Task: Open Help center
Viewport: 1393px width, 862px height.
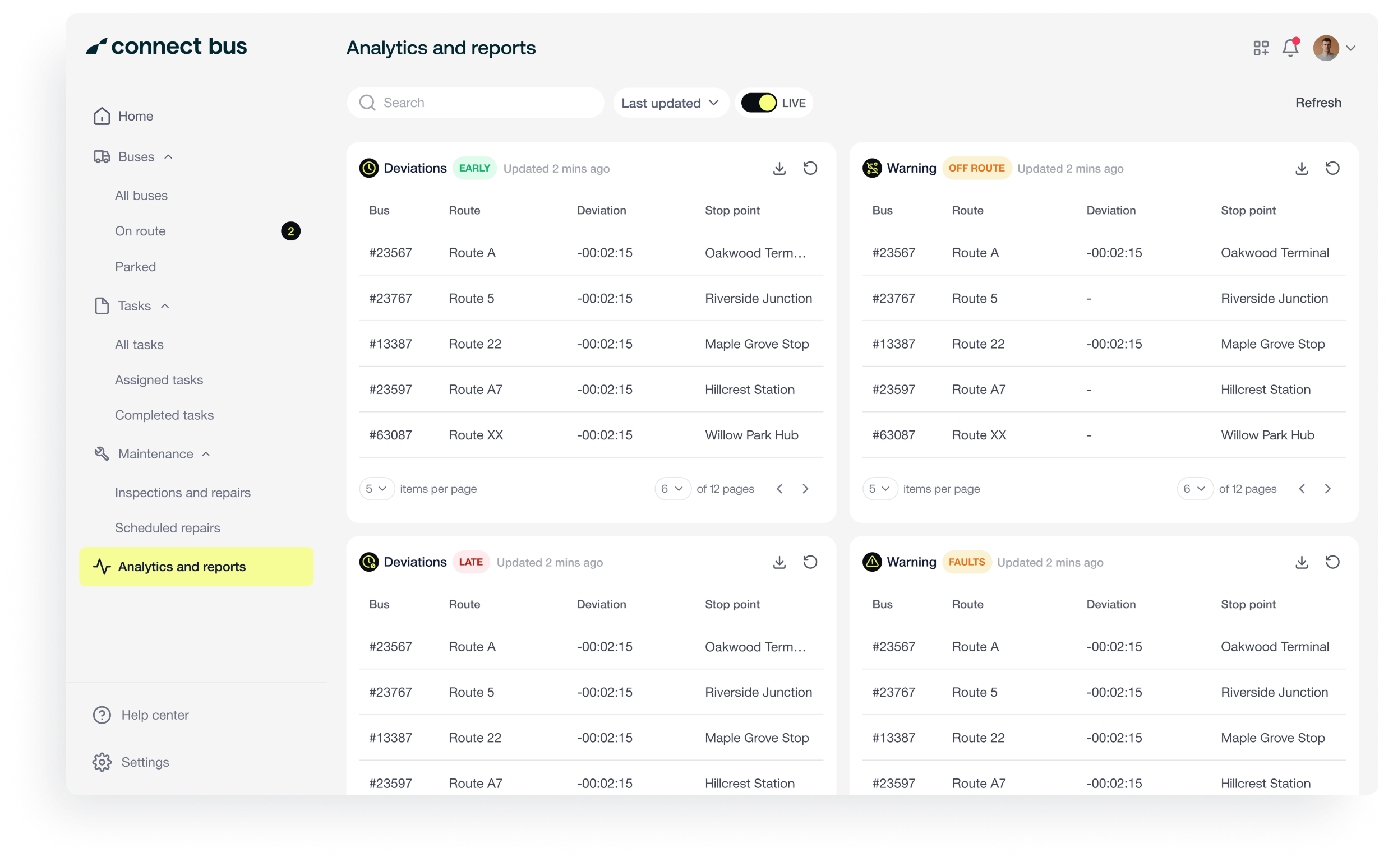Action: coord(140,715)
